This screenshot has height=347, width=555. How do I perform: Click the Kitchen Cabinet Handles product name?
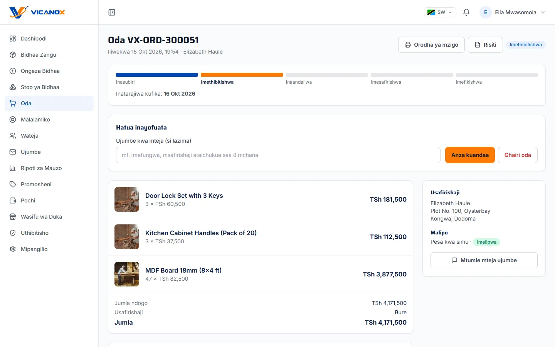201,233
